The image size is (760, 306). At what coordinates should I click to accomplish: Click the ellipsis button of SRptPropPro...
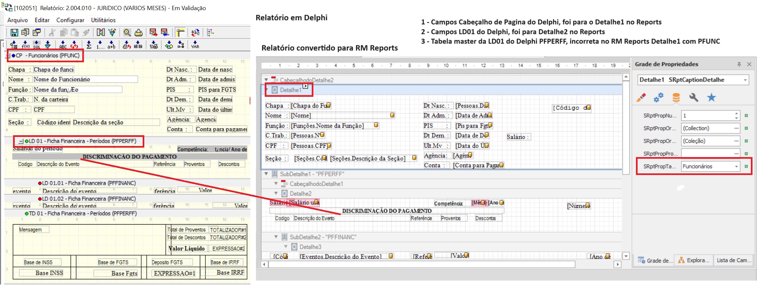point(736,153)
